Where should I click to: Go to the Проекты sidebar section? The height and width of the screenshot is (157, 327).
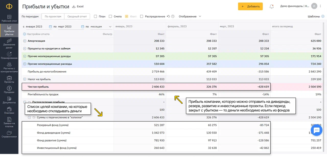(x=9, y=80)
